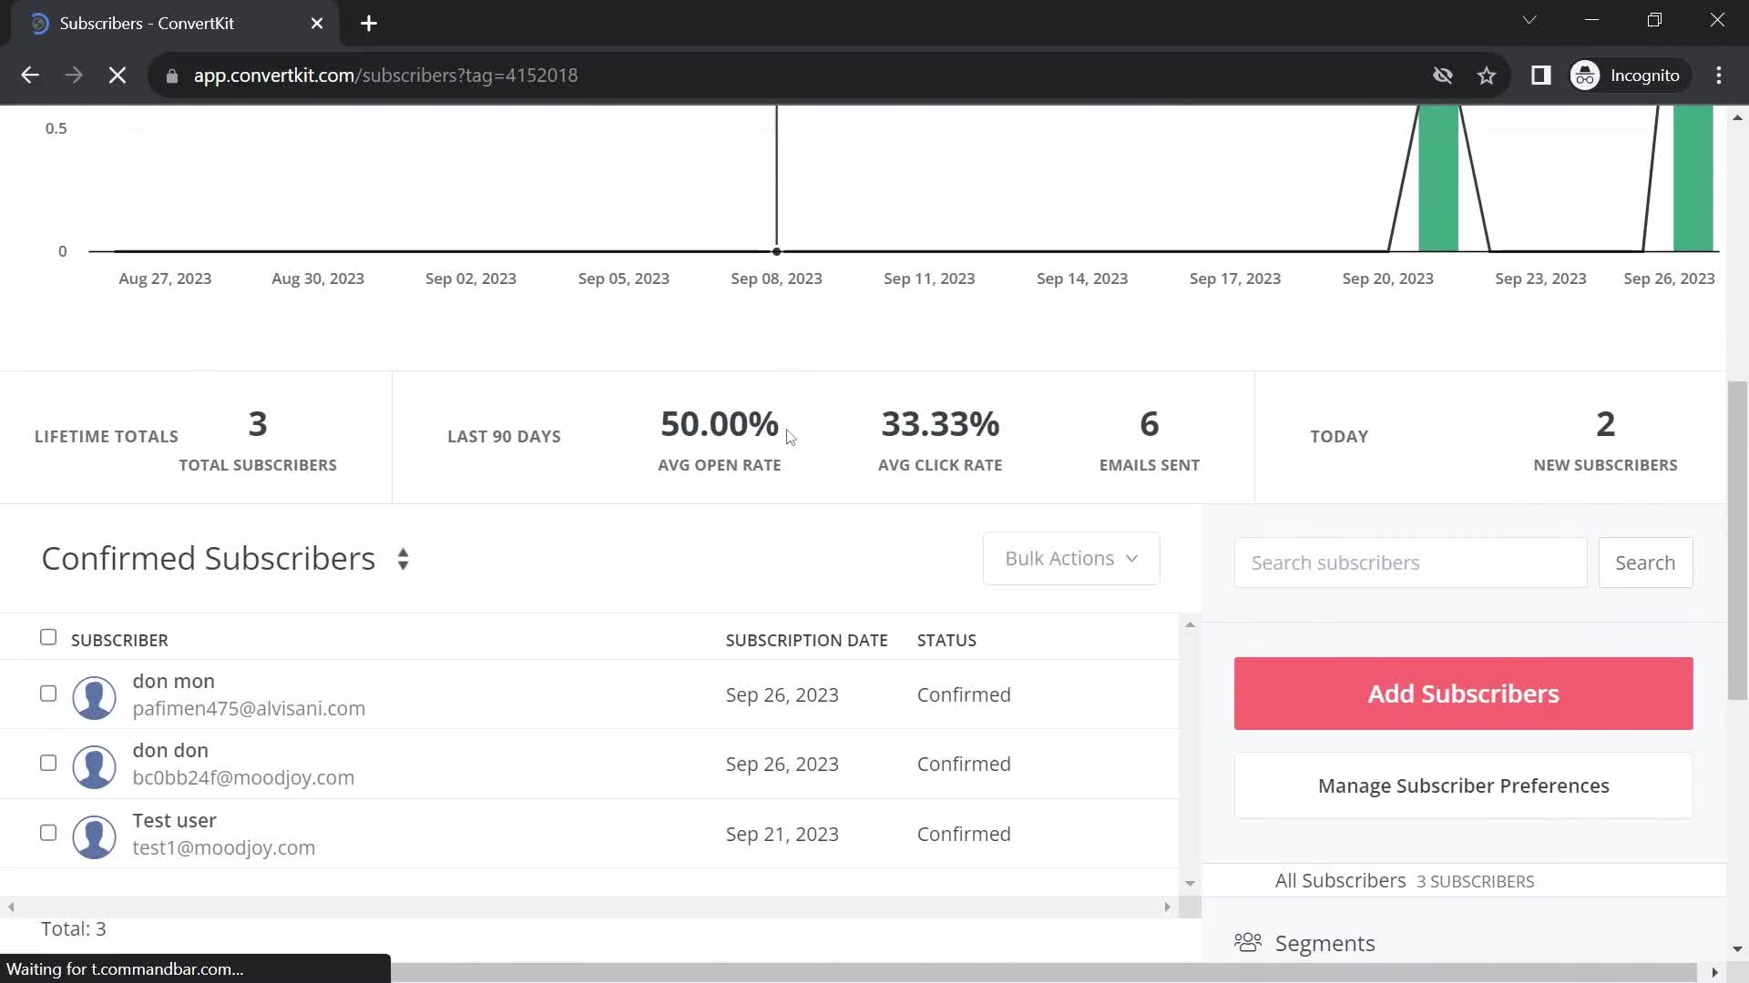
Task: Click Manage Subscriber Preferences button
Action: click(x=1463, y=785)
